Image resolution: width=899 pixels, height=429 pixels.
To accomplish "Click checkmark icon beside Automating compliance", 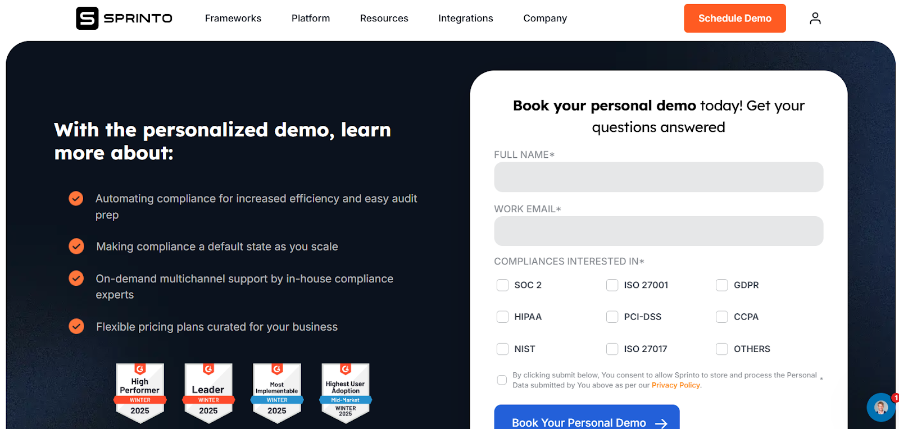I will 76,198.
